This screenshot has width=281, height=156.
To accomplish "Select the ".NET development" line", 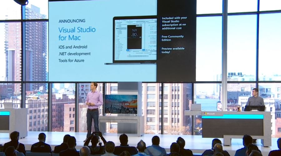I will point(74,54).
